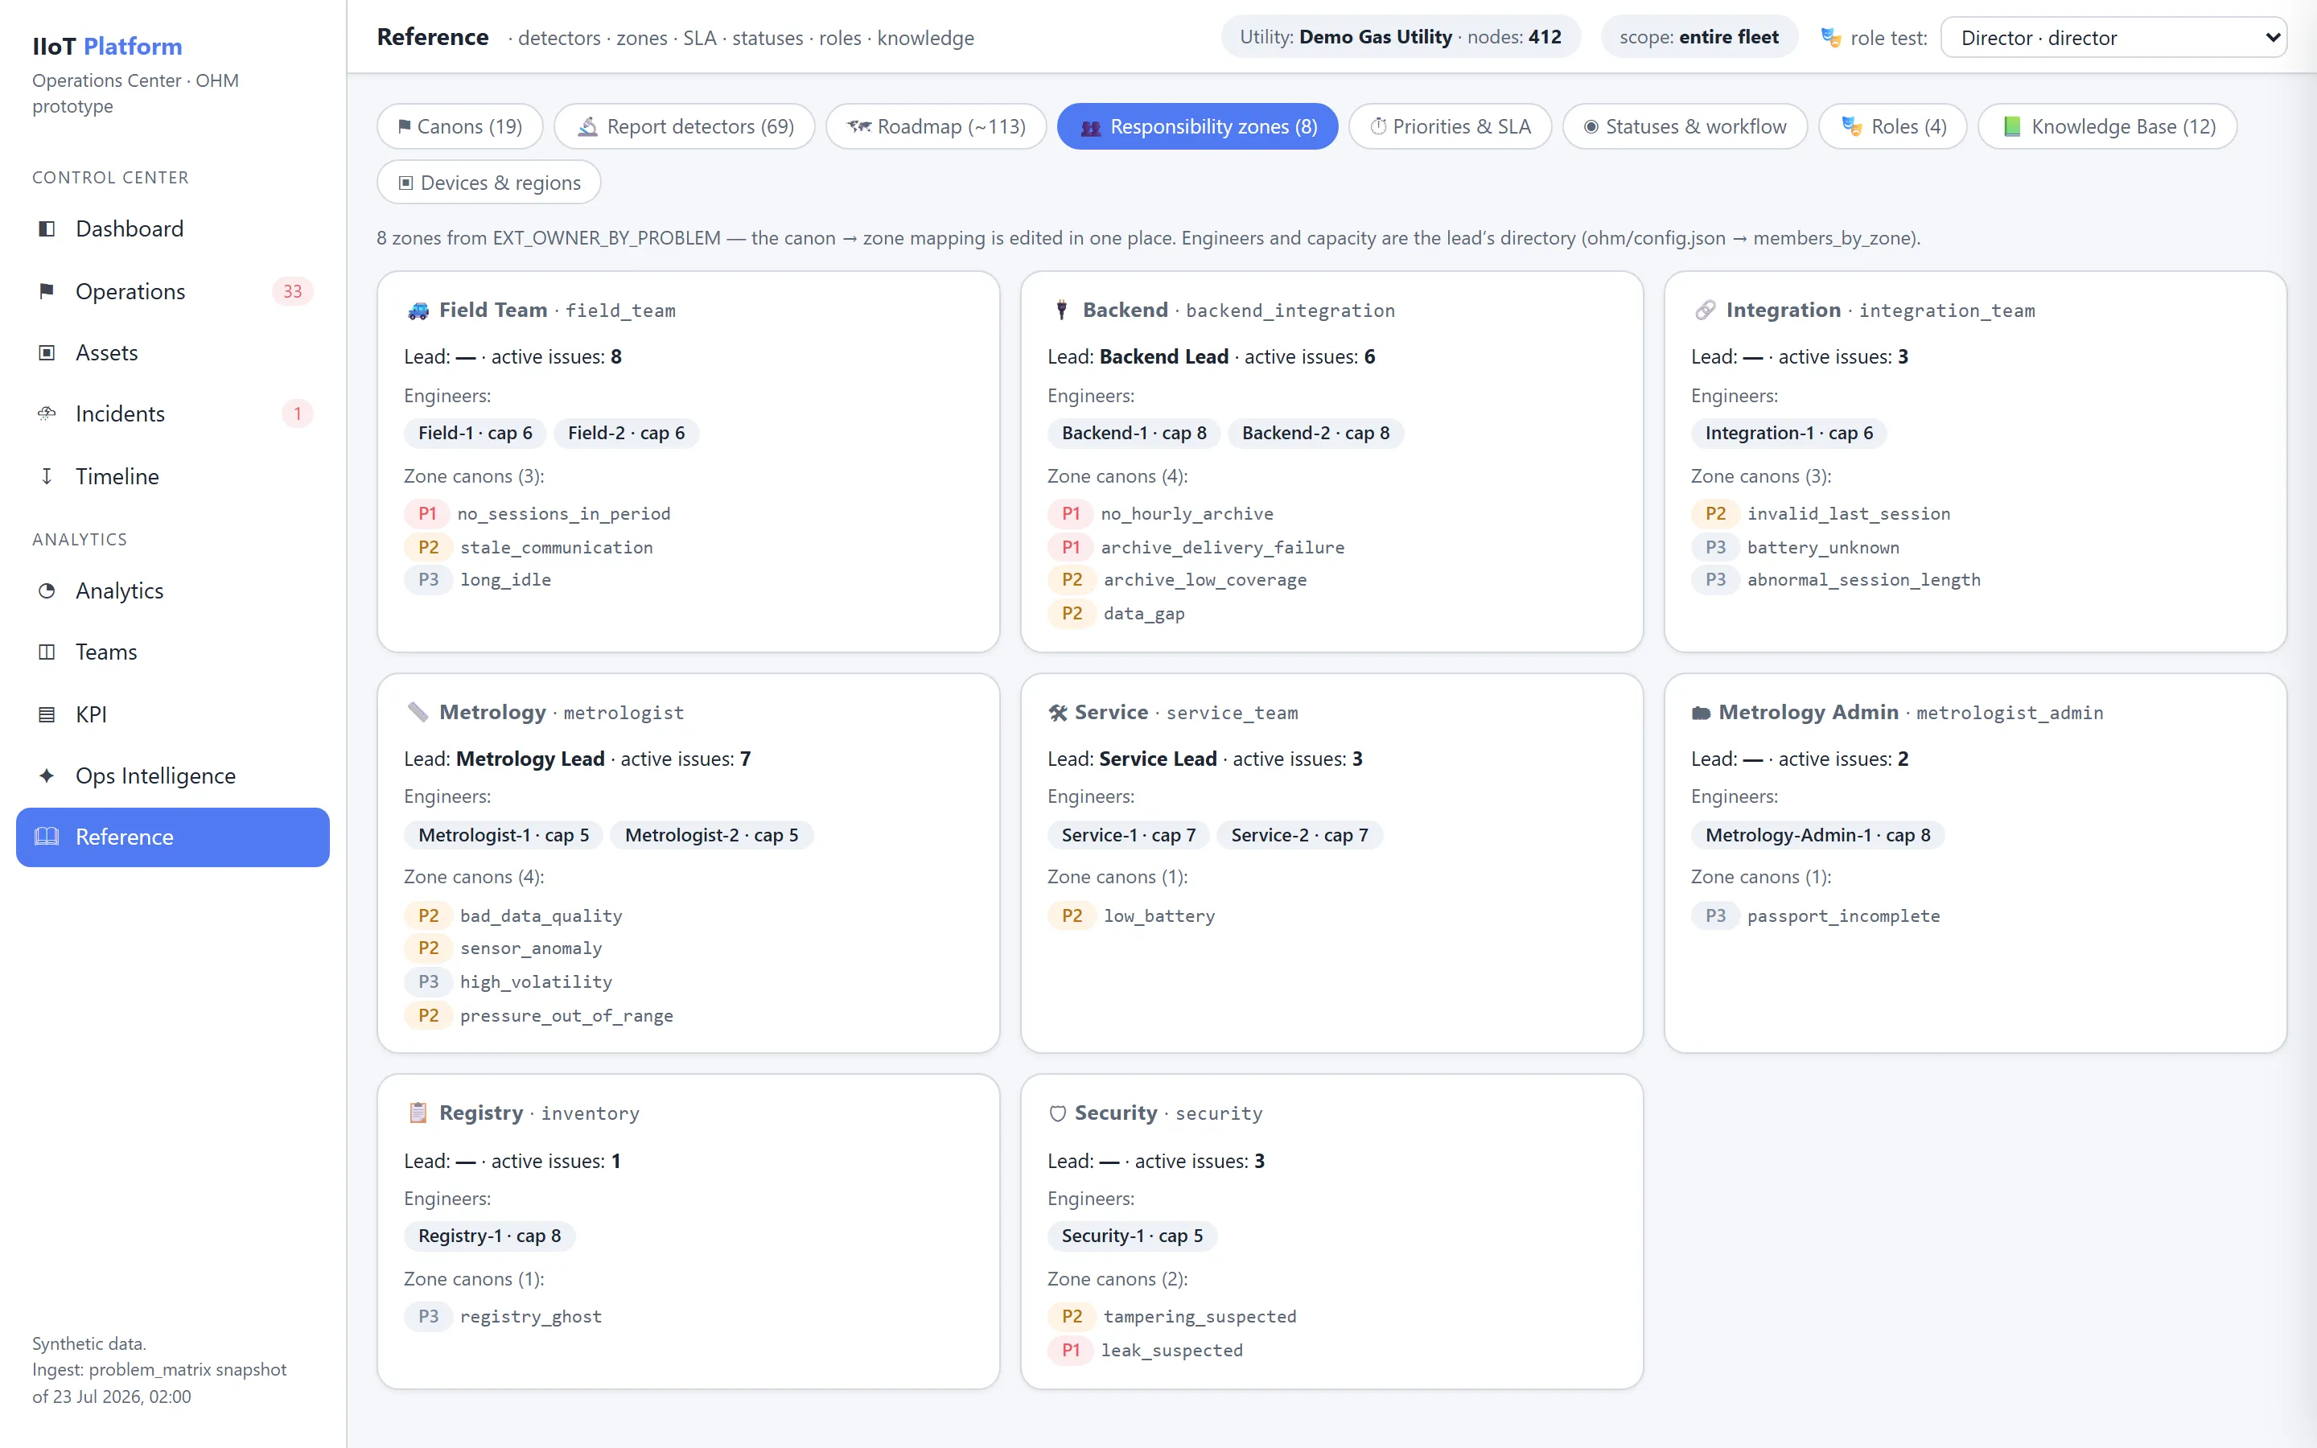Click engineer chip Integration-1 cap 6
Viewport: 2317px width, 1448px height.
pyautogui.click(x=1788, y=433)
